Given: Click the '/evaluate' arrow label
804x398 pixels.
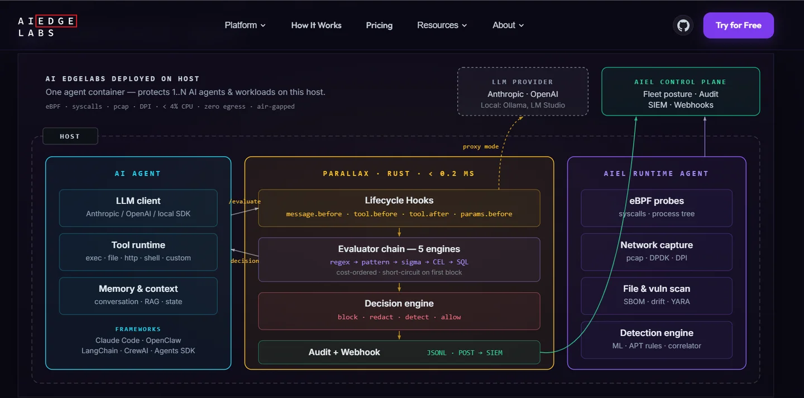Looking at the screenshot, I should [245, 202].
